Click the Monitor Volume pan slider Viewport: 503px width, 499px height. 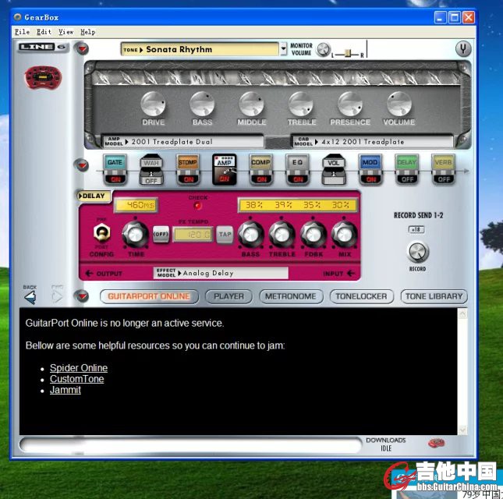349,54
